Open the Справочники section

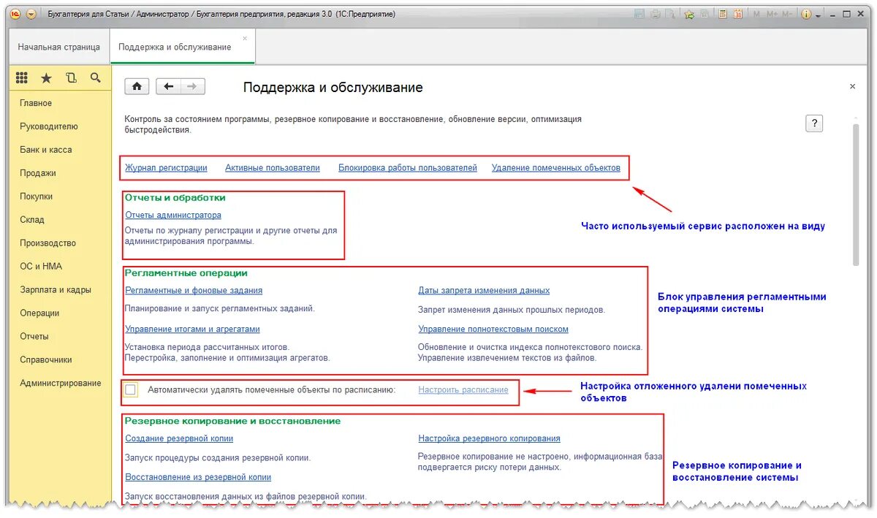click(46, 360)
